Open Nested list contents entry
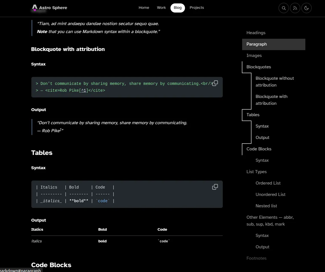325x272 pixels. [x=266, y=206]
